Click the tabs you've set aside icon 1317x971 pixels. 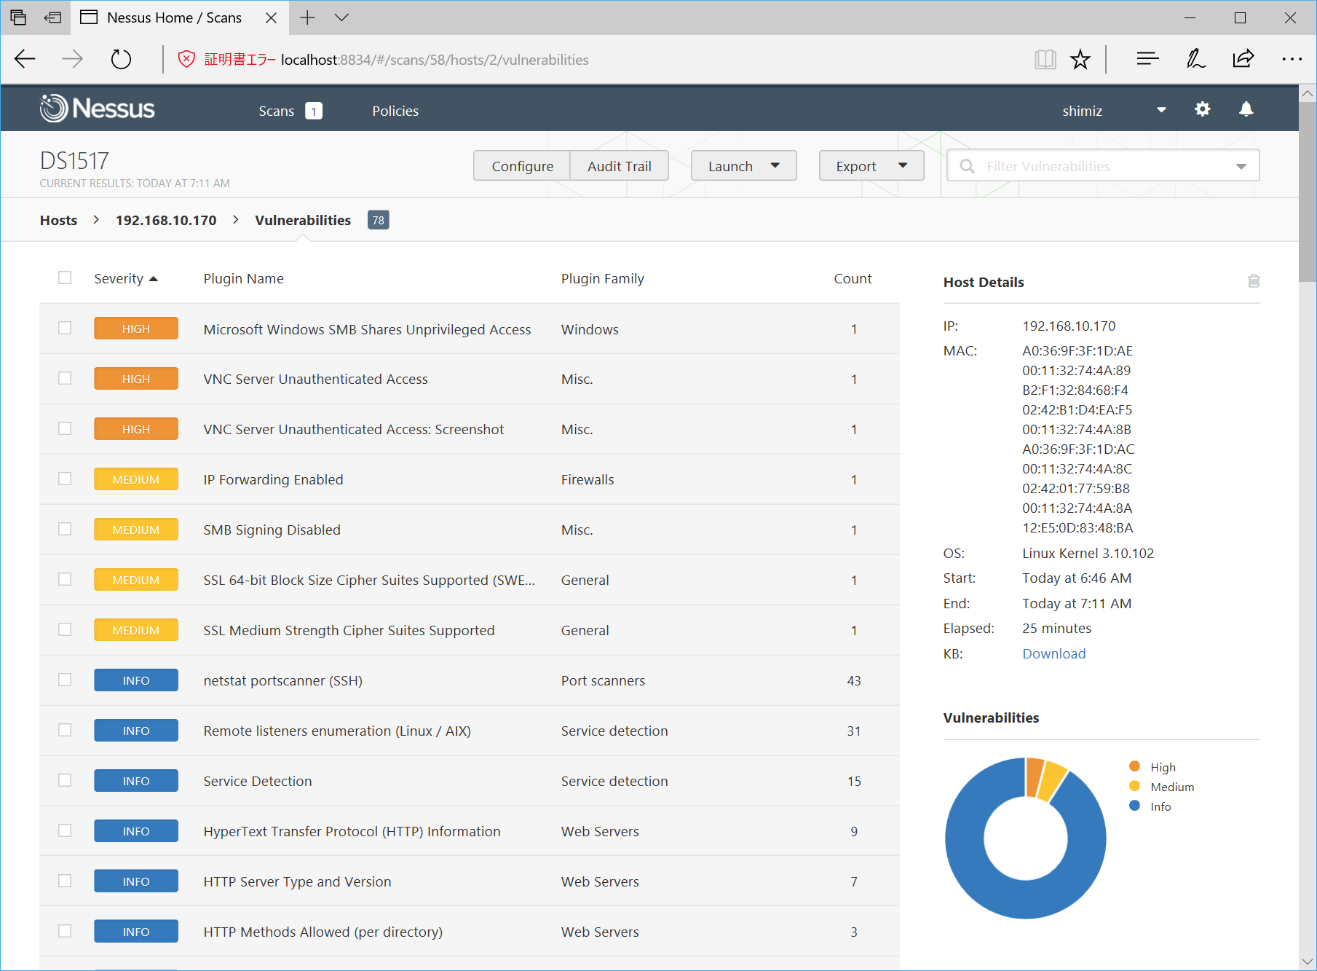[18, 17]
